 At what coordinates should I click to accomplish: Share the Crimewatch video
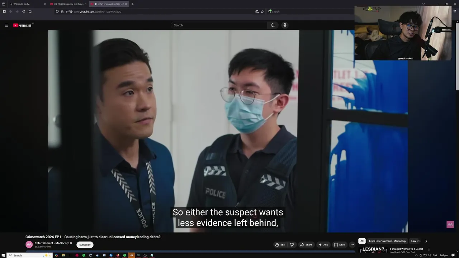(x=306, y=245)
